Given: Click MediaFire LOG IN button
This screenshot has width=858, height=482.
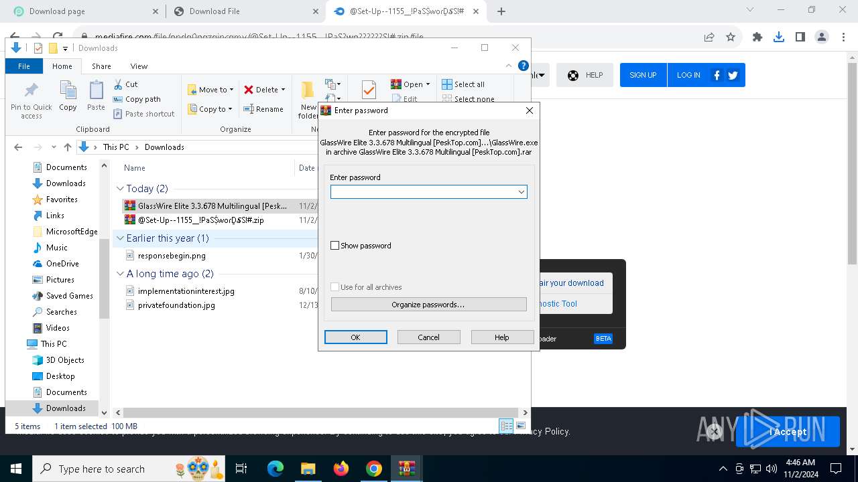Looking at the screenshot, I should pos(688,75).
